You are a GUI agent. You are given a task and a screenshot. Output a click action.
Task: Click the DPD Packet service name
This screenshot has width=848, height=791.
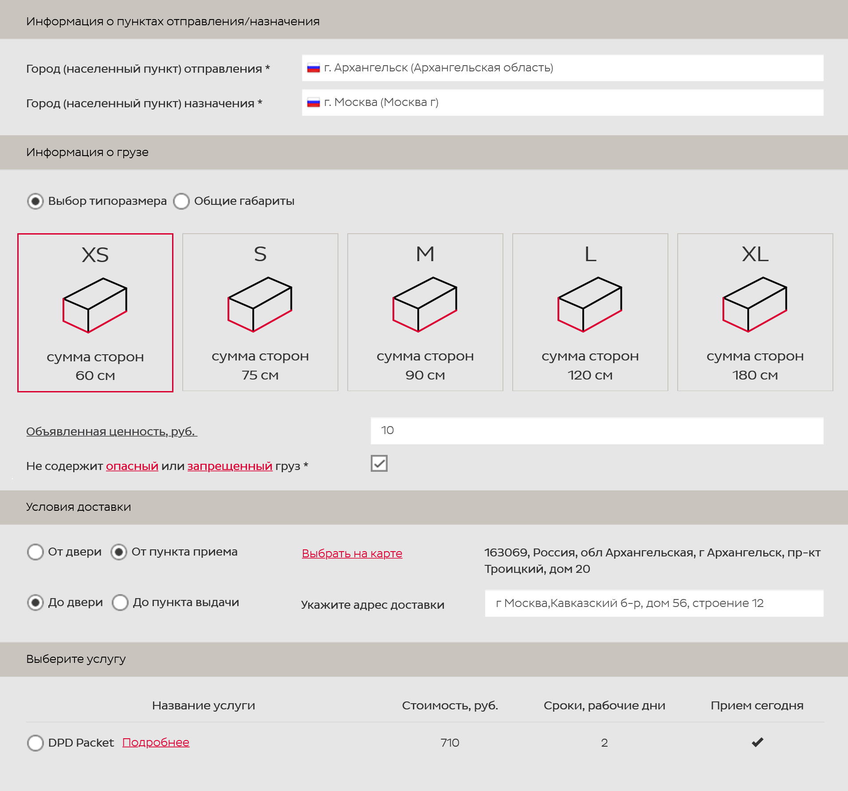point(81,743)
